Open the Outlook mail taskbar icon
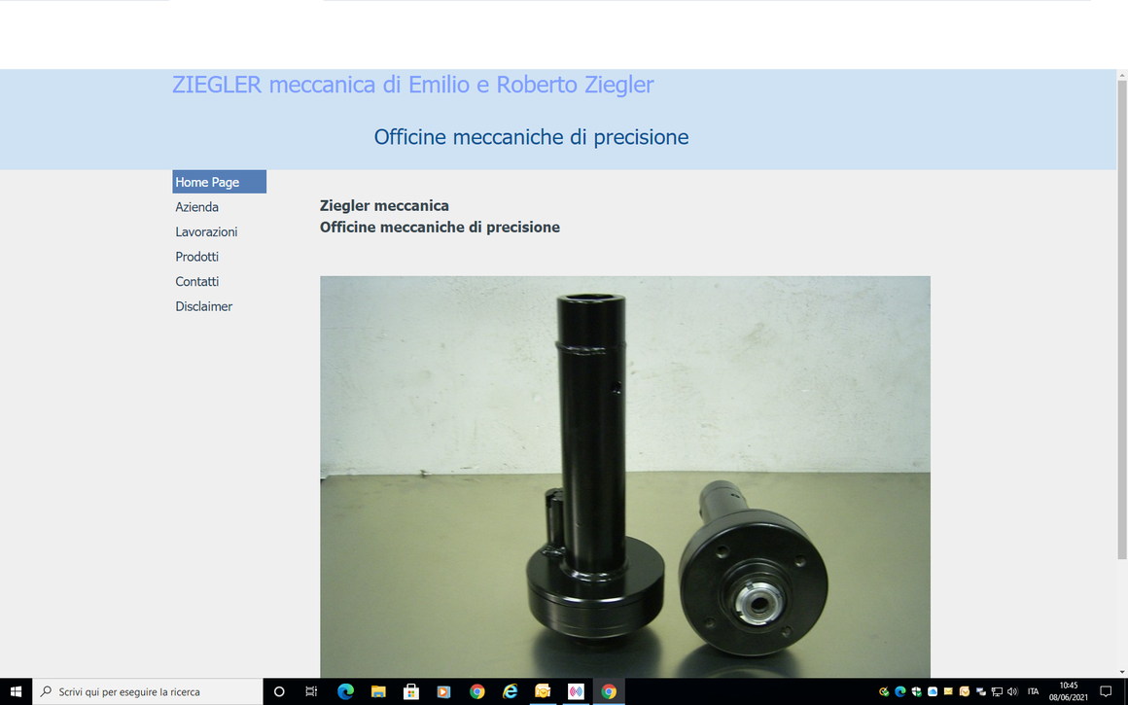The height and width of the screenshot is (705, 1128). pos(543,691)
